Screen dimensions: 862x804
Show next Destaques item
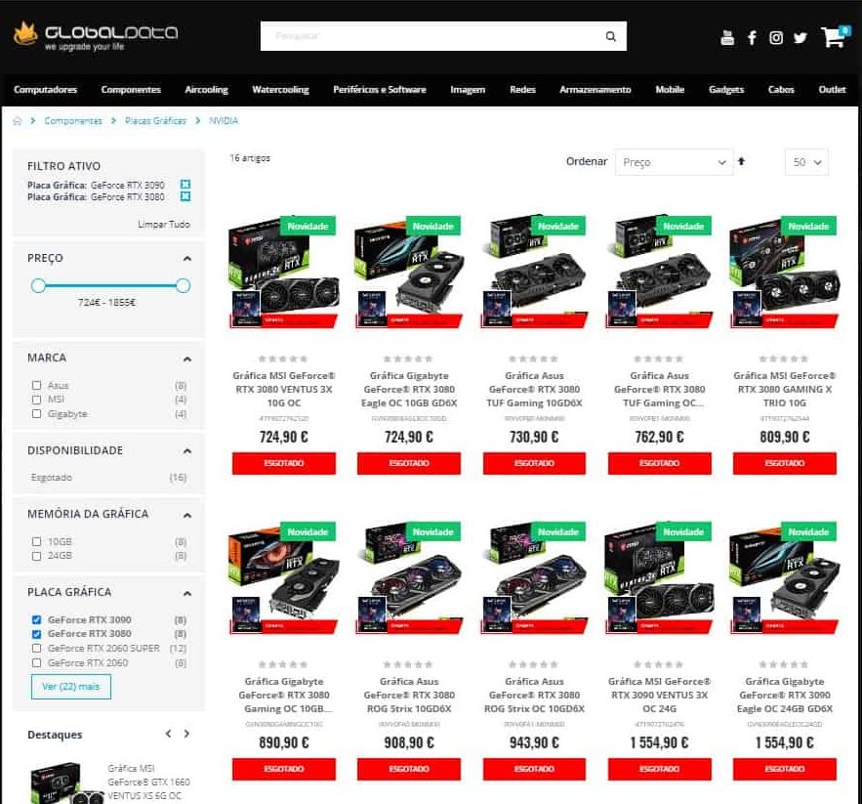(x=186, y=734)
